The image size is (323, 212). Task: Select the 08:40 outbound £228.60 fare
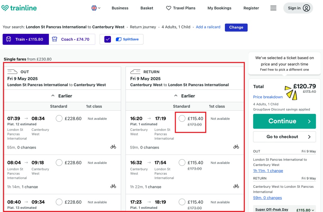pos(59,202)
